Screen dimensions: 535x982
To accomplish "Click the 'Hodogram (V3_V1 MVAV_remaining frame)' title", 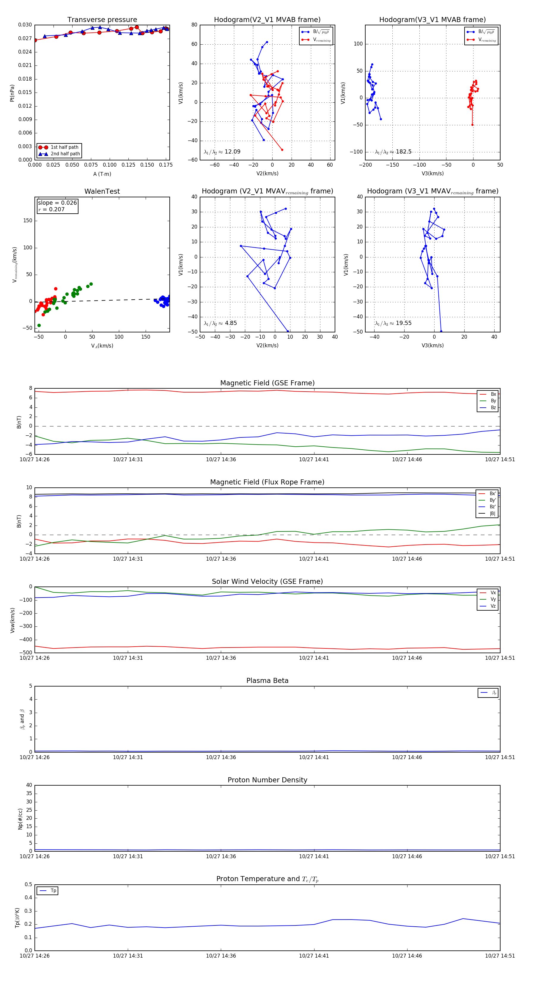I will (432, 191).
